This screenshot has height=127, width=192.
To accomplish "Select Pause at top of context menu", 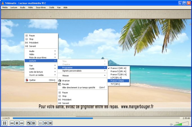I will pyautogui.click(x=41, y=36).
